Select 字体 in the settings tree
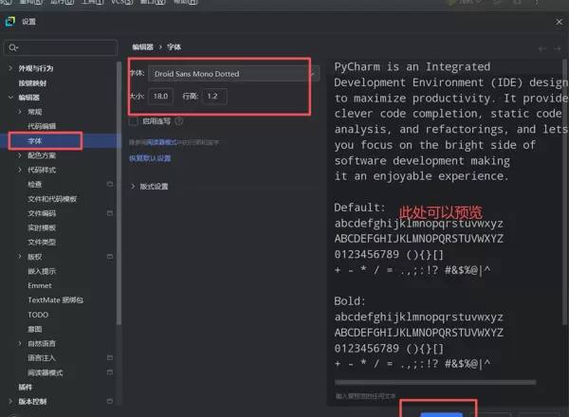Screen dimensions: 569x417 click(35, 140)
